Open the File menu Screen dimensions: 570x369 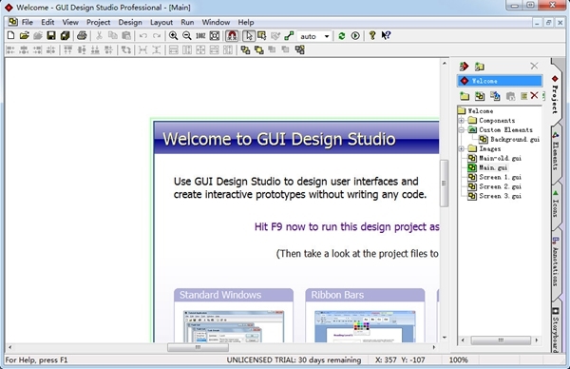(28, 22)
